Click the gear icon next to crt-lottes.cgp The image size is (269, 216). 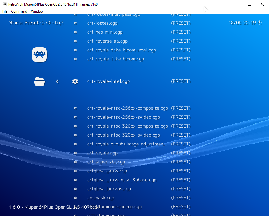[x=75, y=23]
